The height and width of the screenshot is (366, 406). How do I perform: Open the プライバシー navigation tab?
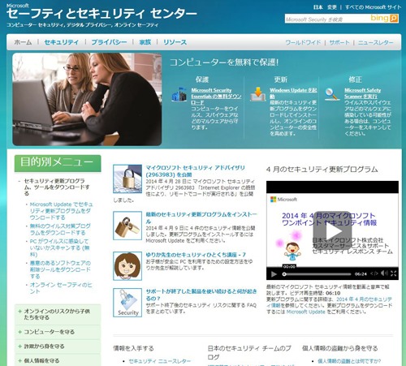point(109,42)
